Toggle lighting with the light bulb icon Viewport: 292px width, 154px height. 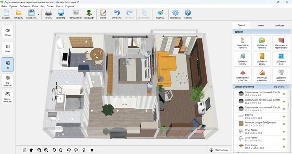(x=84, y=150)
